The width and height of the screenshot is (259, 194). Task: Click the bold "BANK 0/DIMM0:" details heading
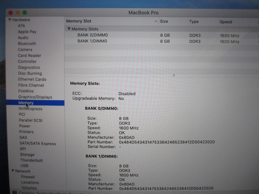coord(102,108)
